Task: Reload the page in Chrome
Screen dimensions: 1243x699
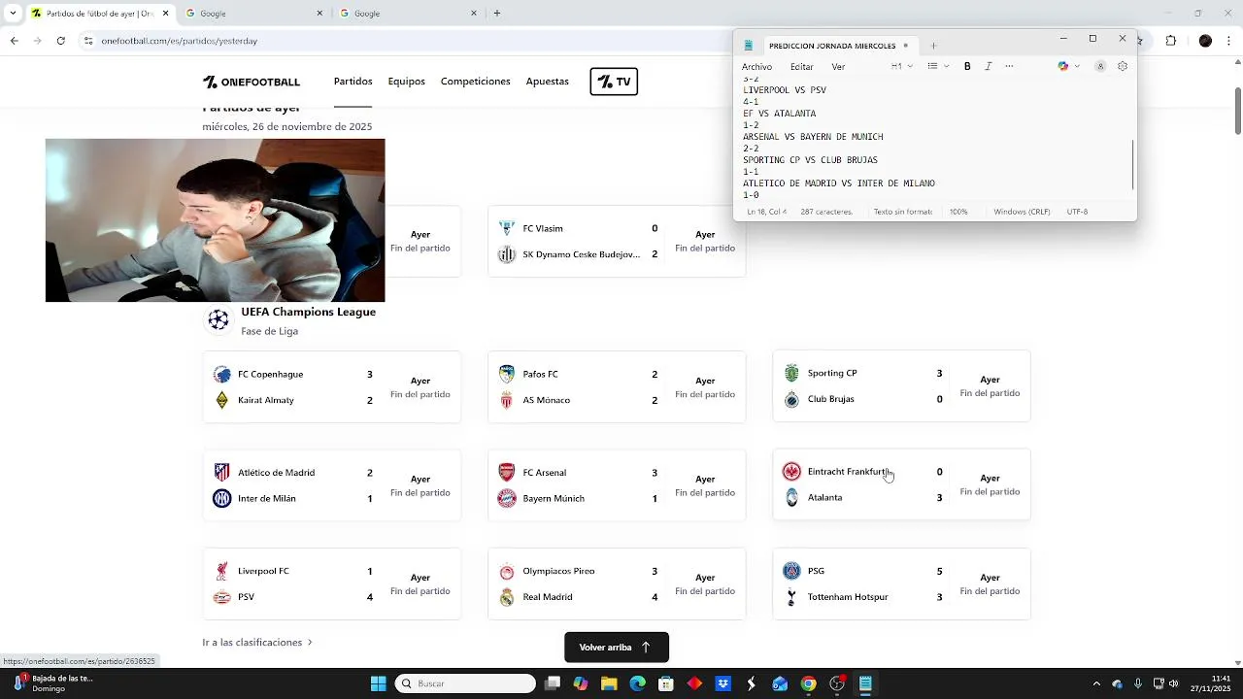Action: pos(60,41)
